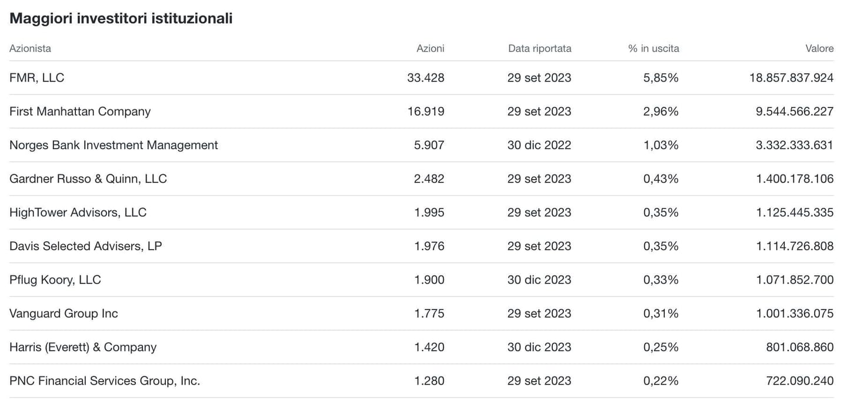
Task: Sort by the Valore column header
Action: click(x=819, y=48)
